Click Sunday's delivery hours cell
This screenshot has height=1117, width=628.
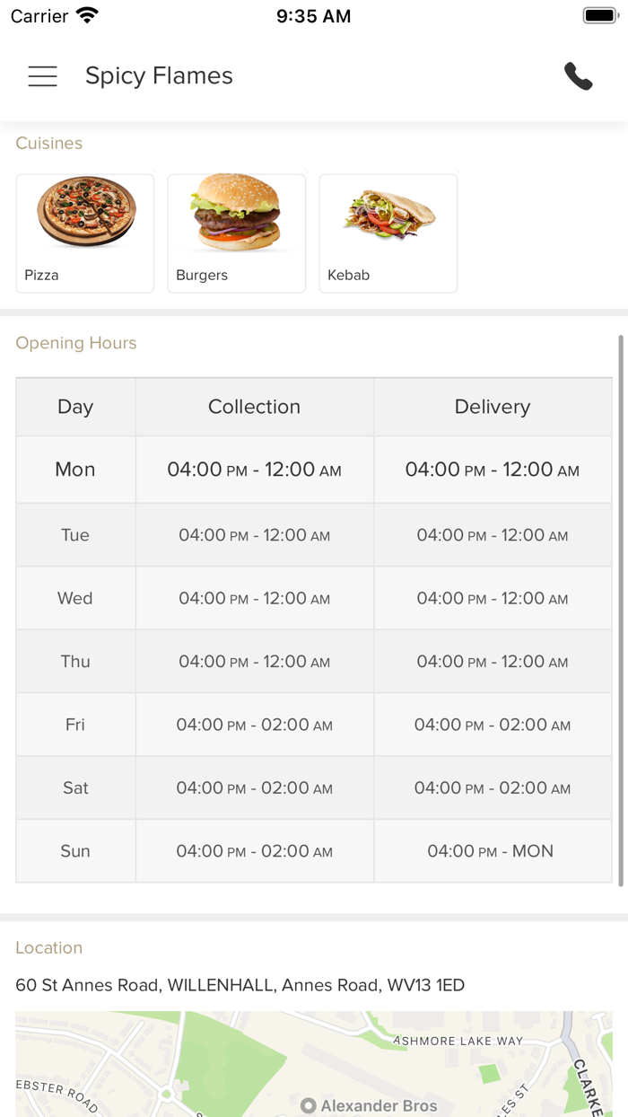pos(492,851)
